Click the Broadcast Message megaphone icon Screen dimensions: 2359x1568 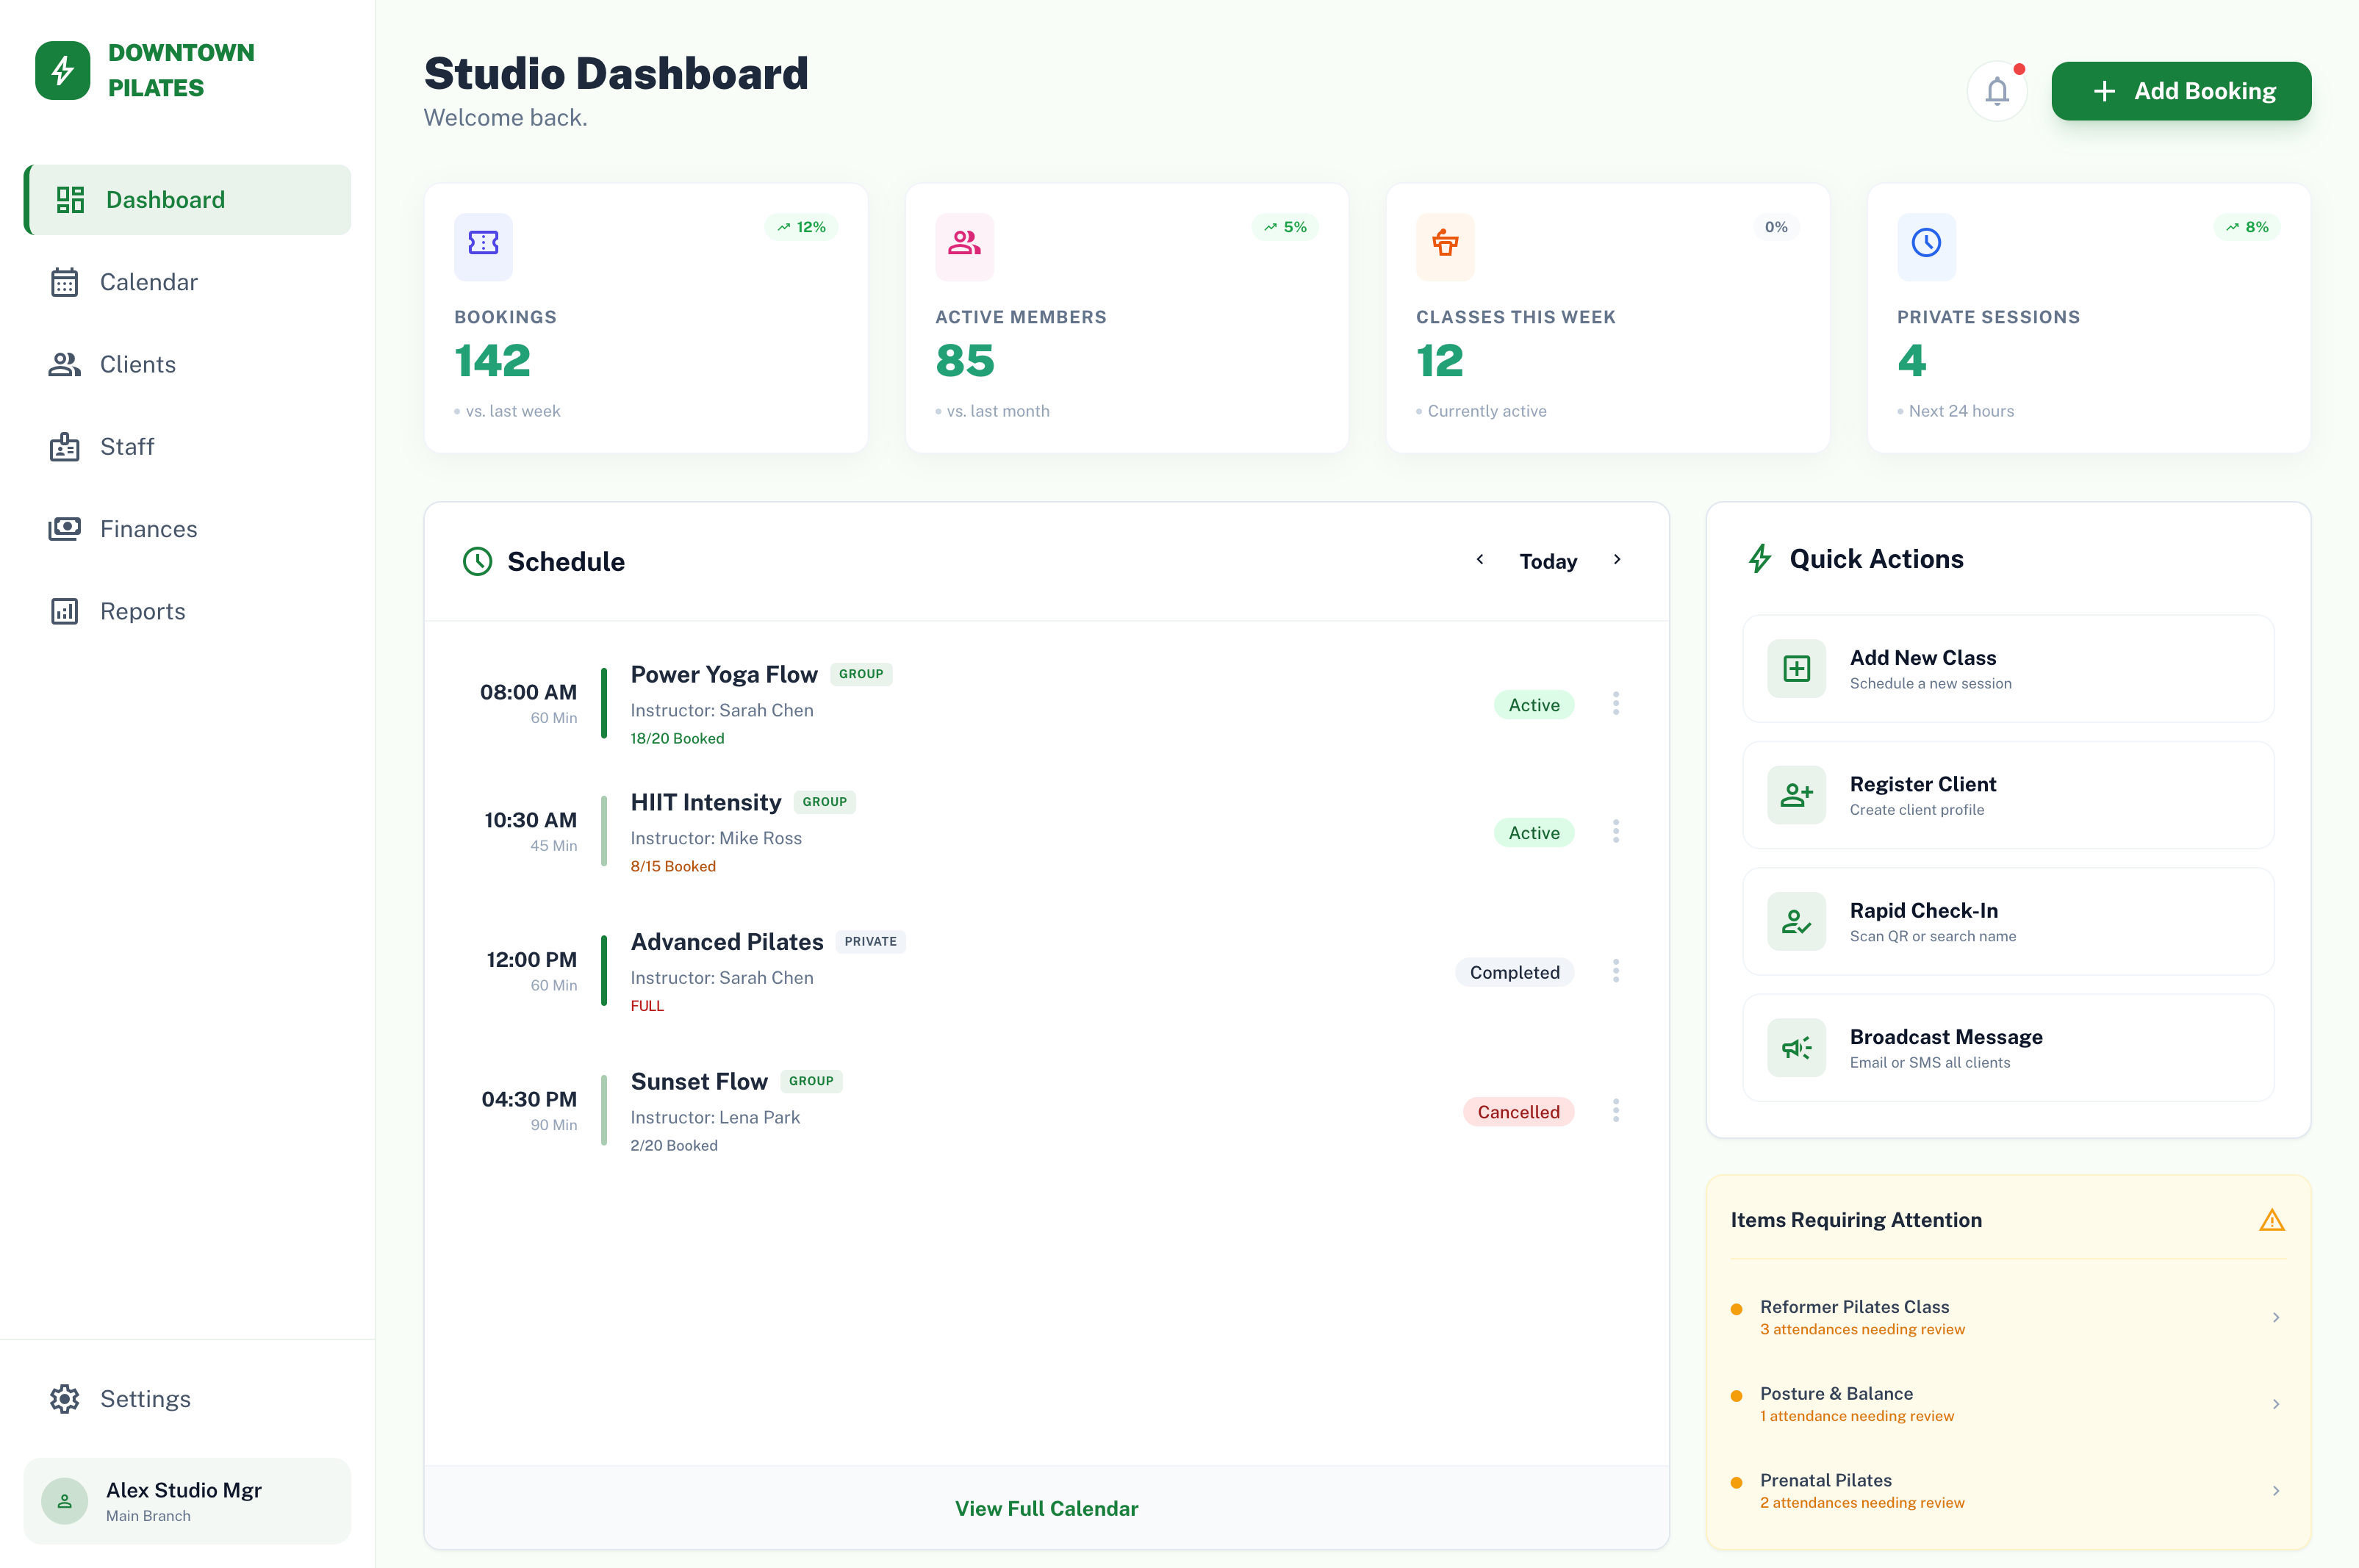click(1796, 1047)
